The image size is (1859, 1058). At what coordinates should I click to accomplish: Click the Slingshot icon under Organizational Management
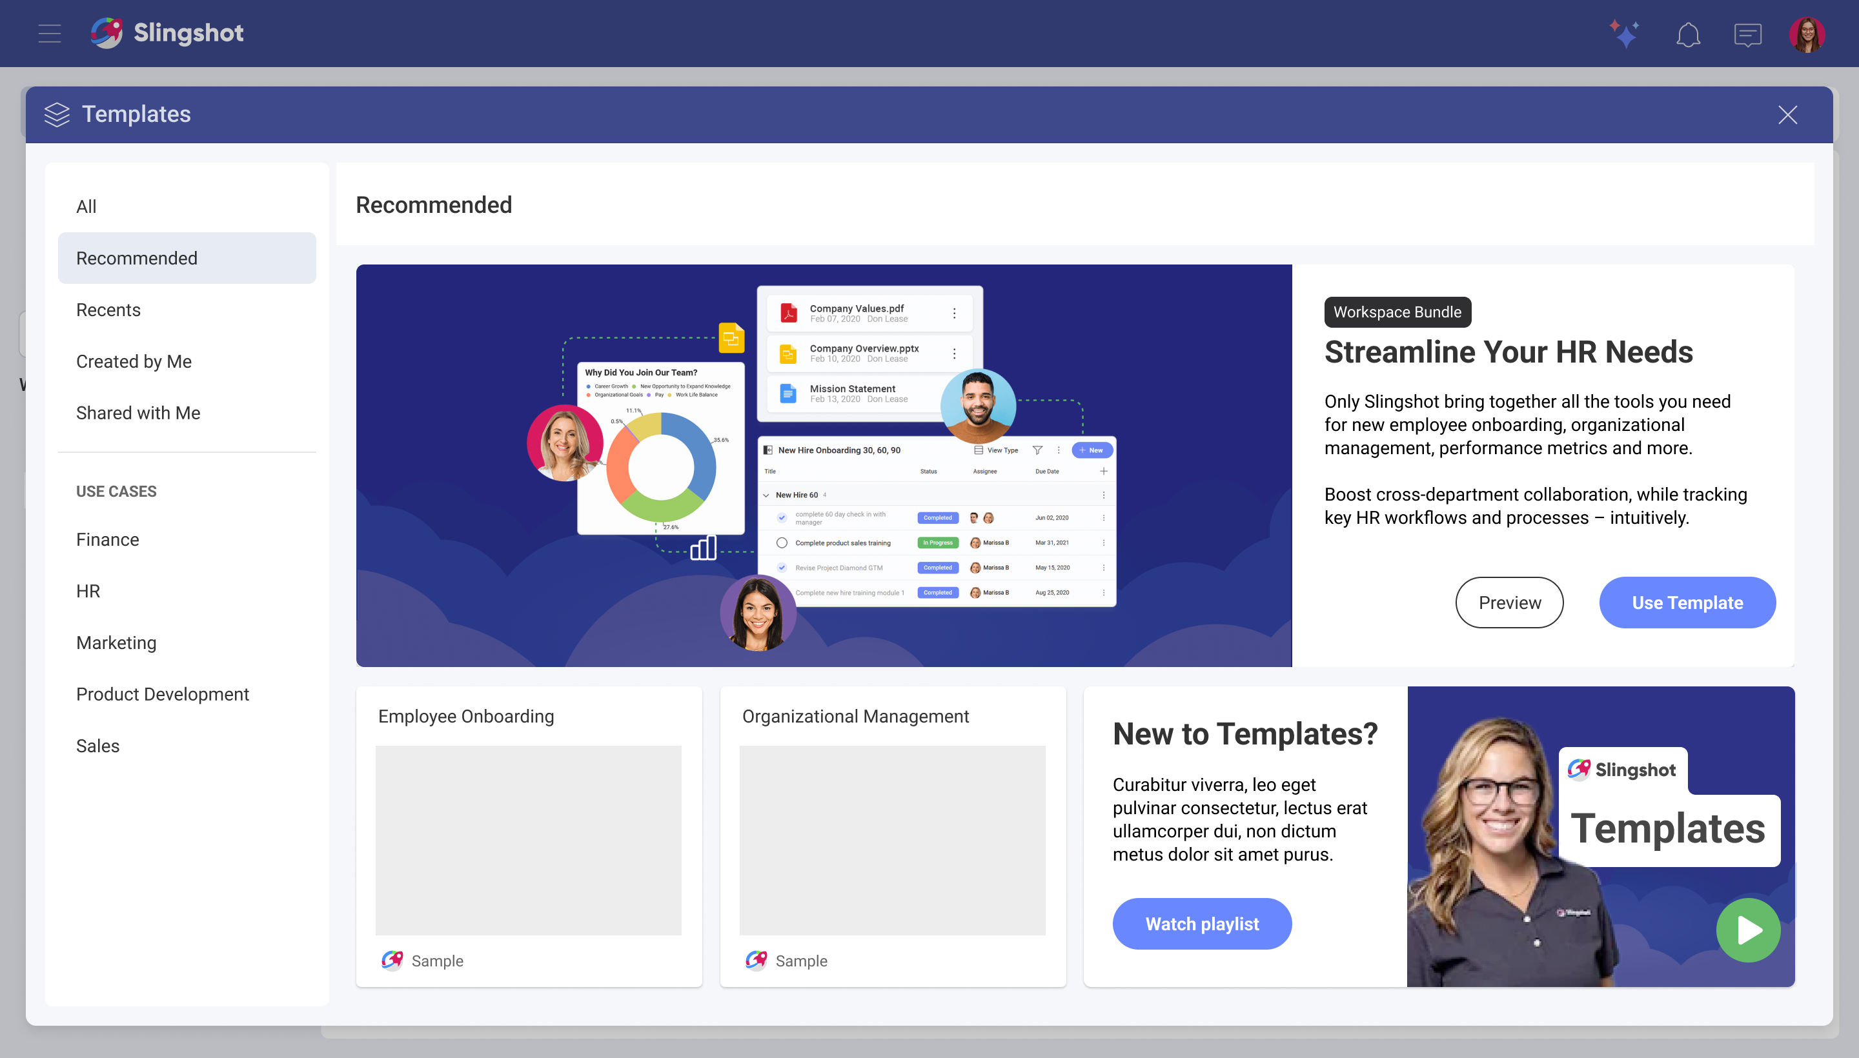pyautogui.click(x=756, y=961)
